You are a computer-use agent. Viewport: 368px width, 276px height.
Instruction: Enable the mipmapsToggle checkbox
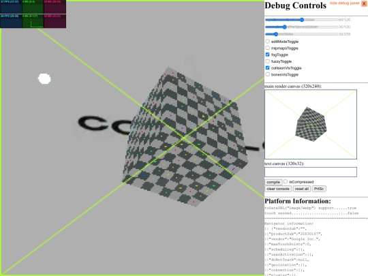pyautogui.click(x=267, y=48)
